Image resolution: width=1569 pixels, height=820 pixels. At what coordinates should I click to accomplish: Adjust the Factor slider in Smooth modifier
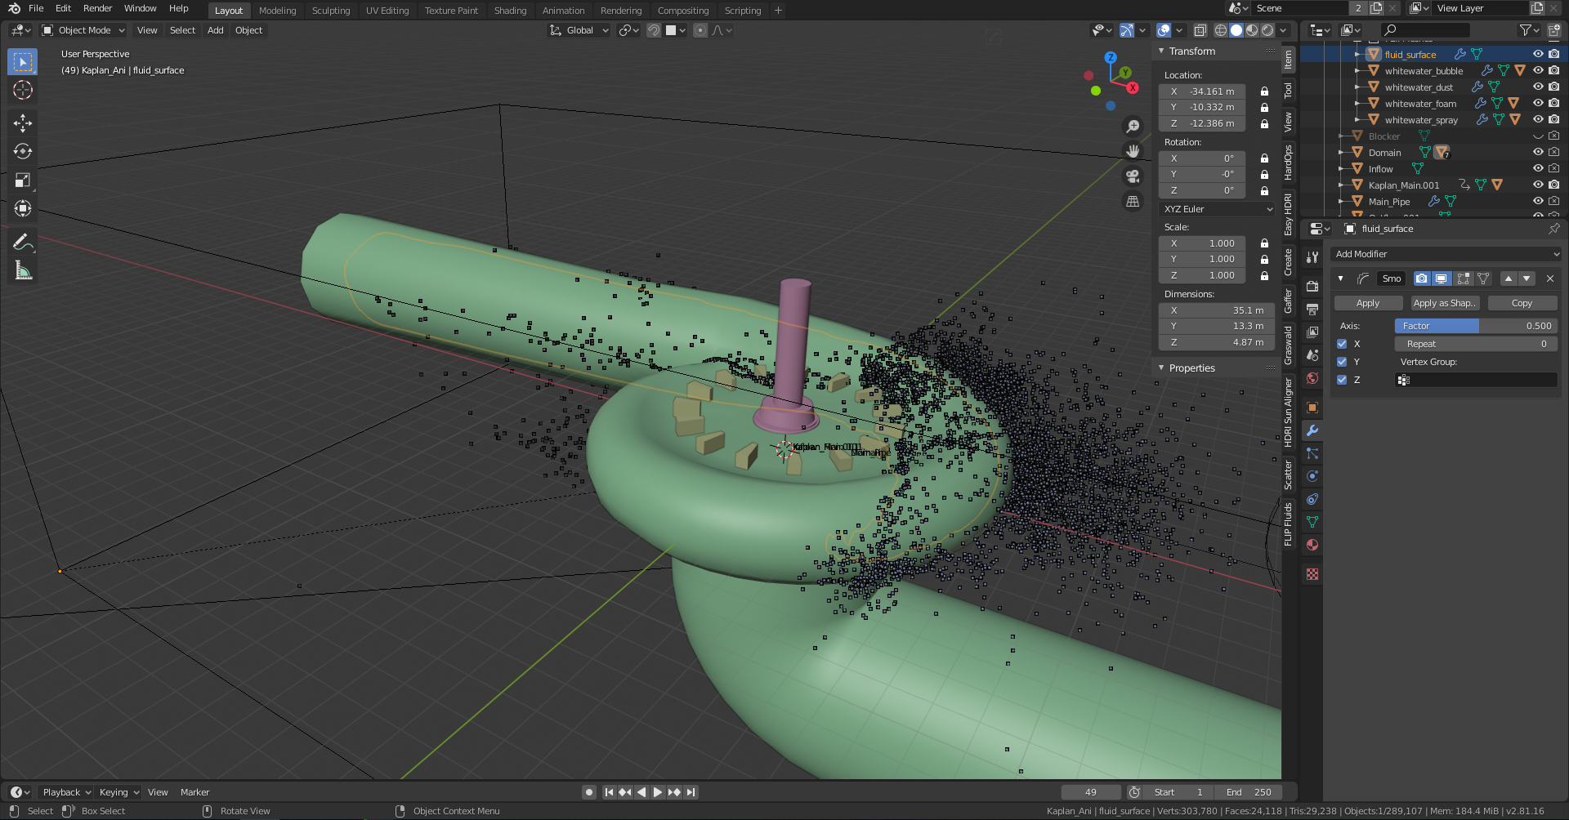1476,326
